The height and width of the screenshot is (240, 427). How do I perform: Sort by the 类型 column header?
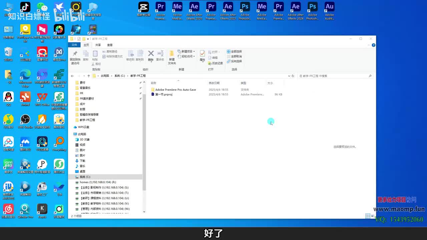[244, 83]
